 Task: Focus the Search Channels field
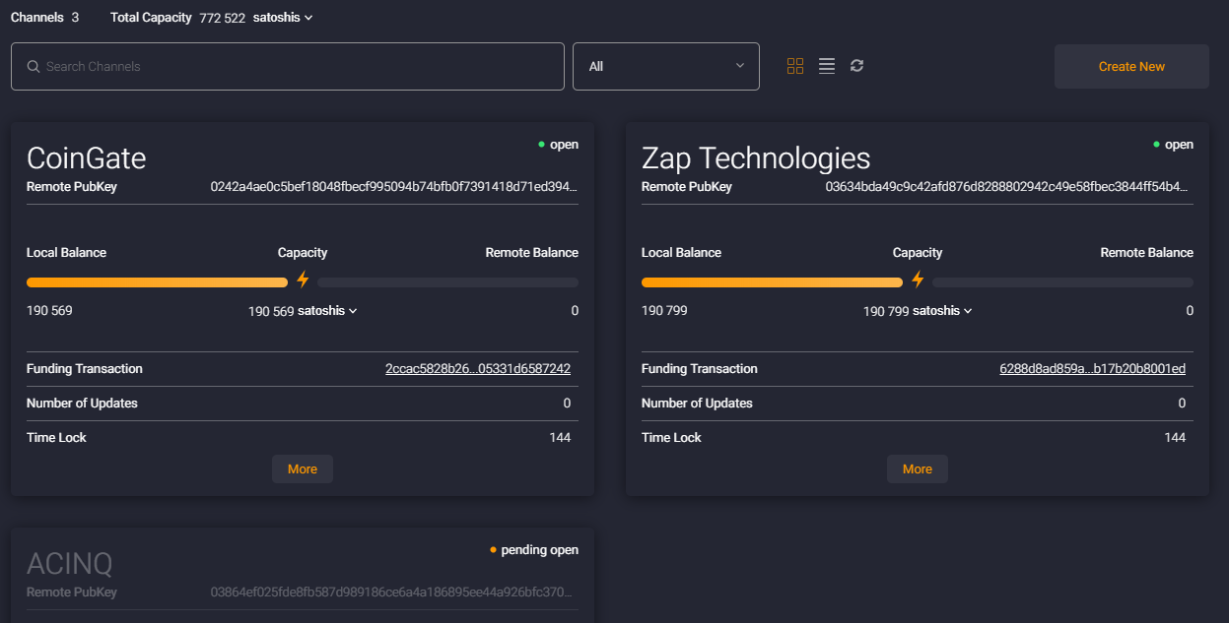coord(296,67)
